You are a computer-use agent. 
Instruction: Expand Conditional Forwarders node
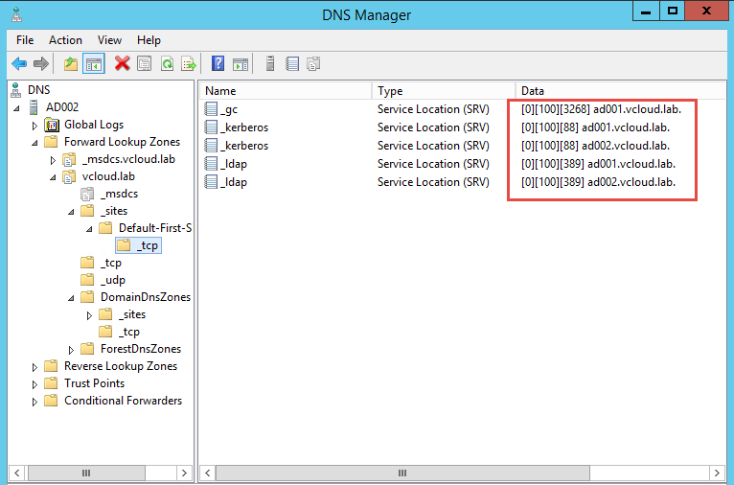pos(34,402)
